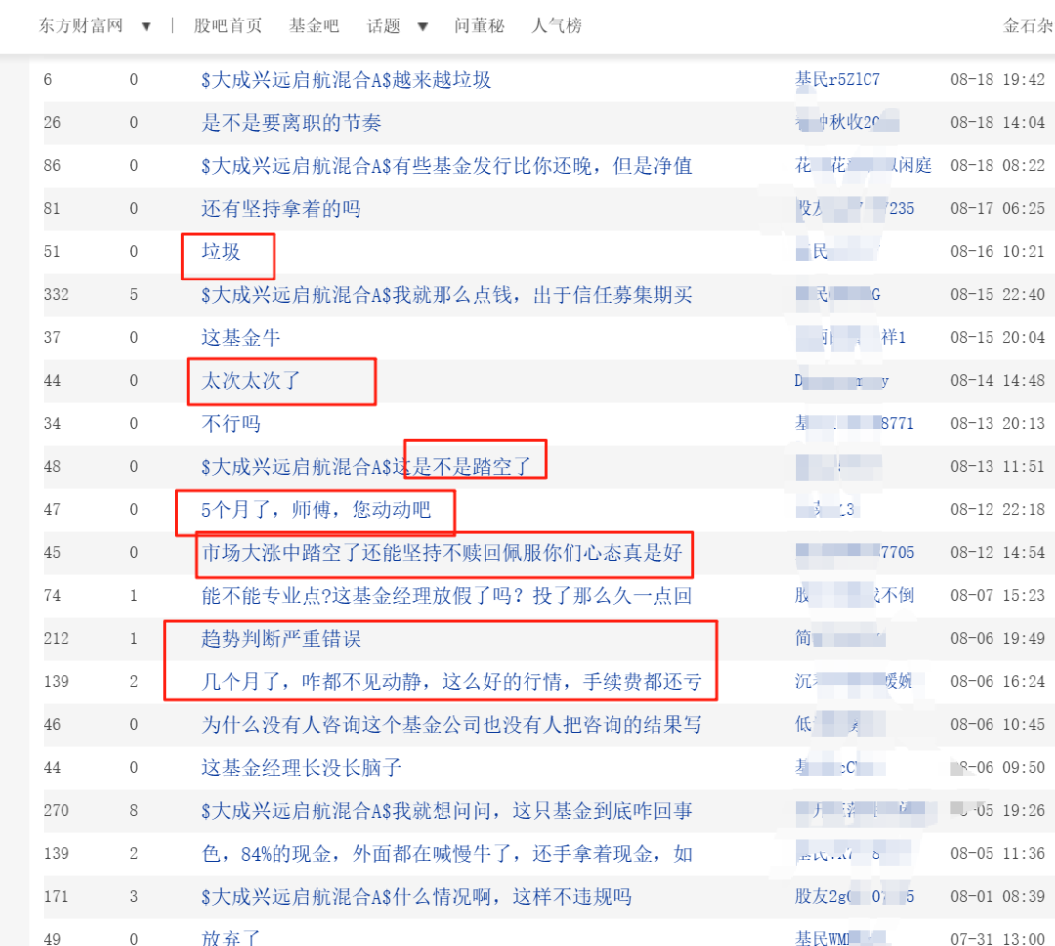Open post 有些基金发行比你还晚，但是净值
This screenshot has height=946, width=1055.
pyautogui.click(x=446, y=165)
